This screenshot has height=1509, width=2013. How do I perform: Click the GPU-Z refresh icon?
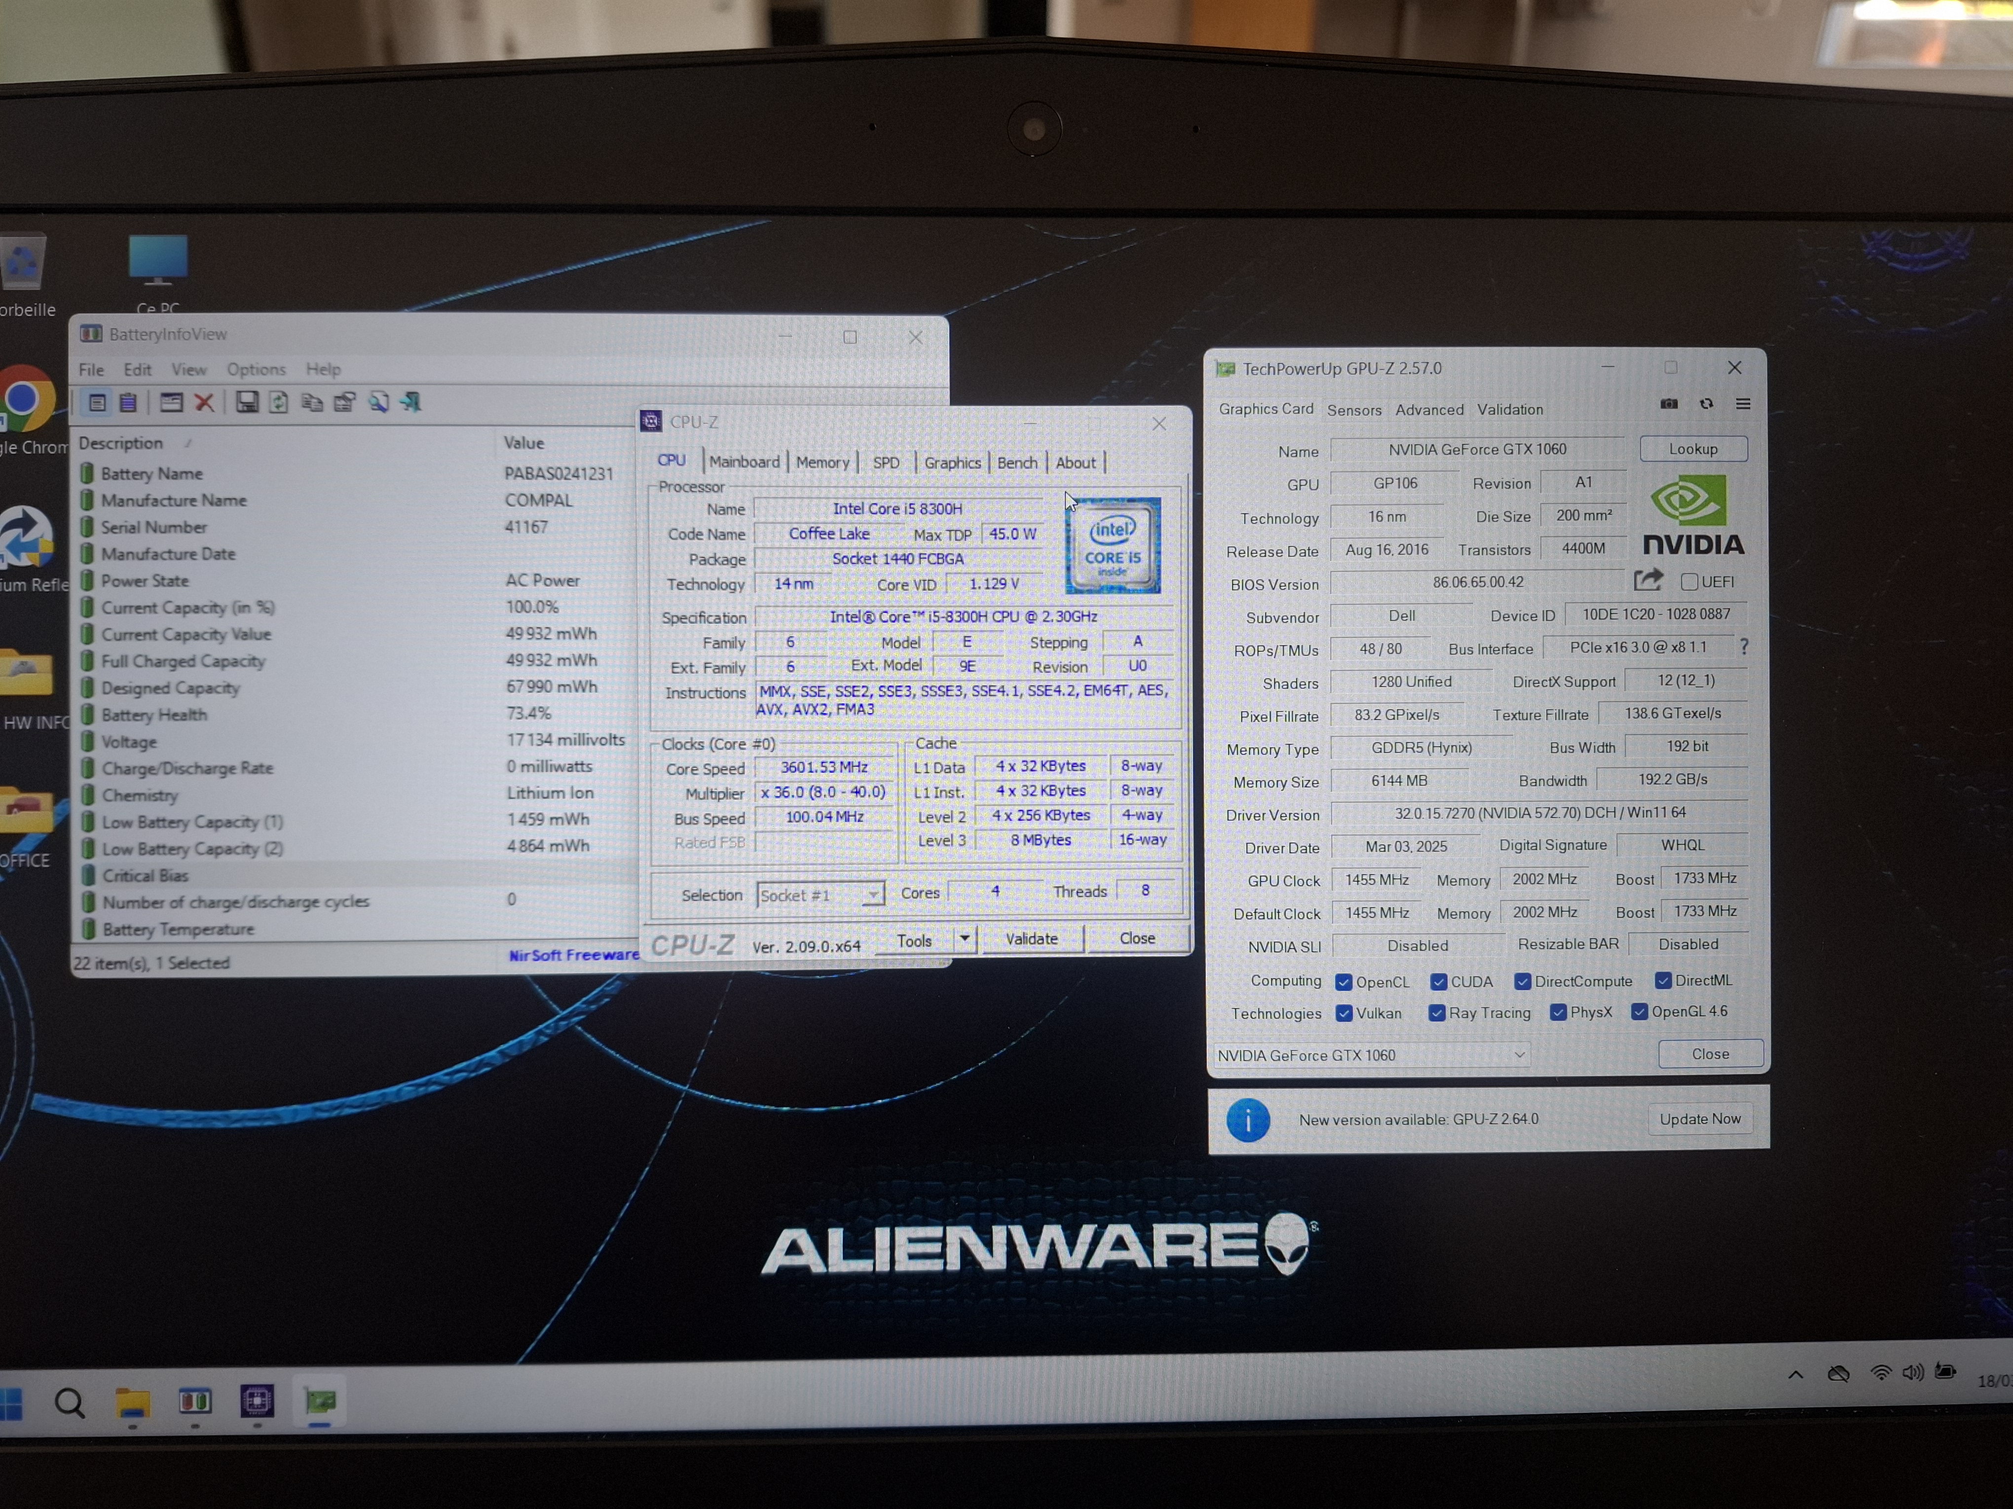(1706, 404)
